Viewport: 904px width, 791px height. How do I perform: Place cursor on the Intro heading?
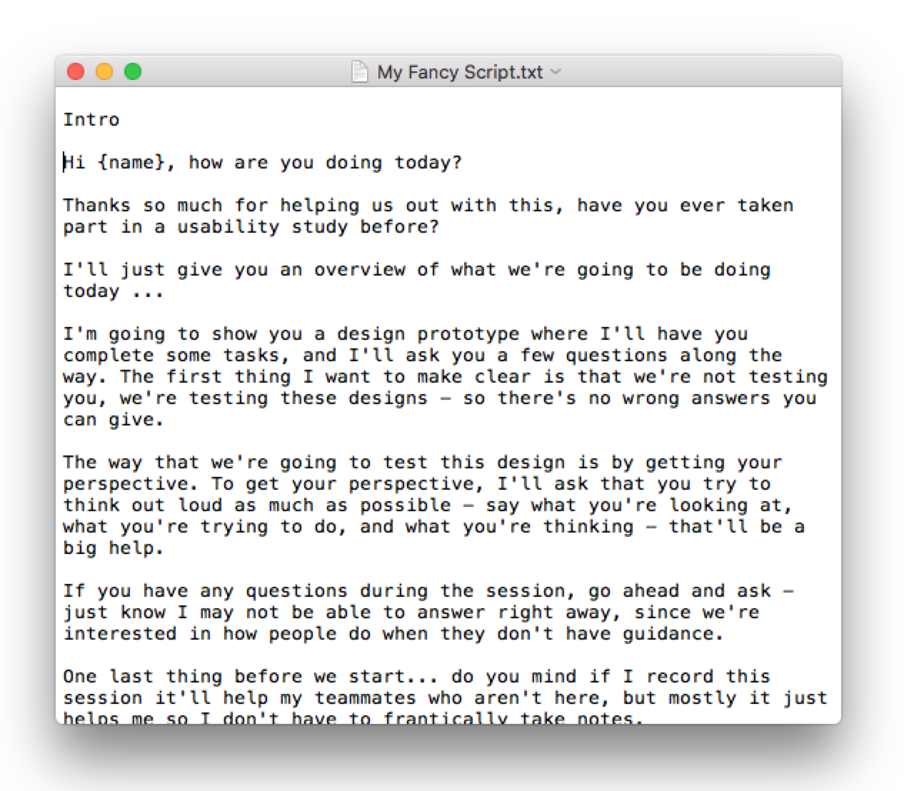(x=91, y=119)
